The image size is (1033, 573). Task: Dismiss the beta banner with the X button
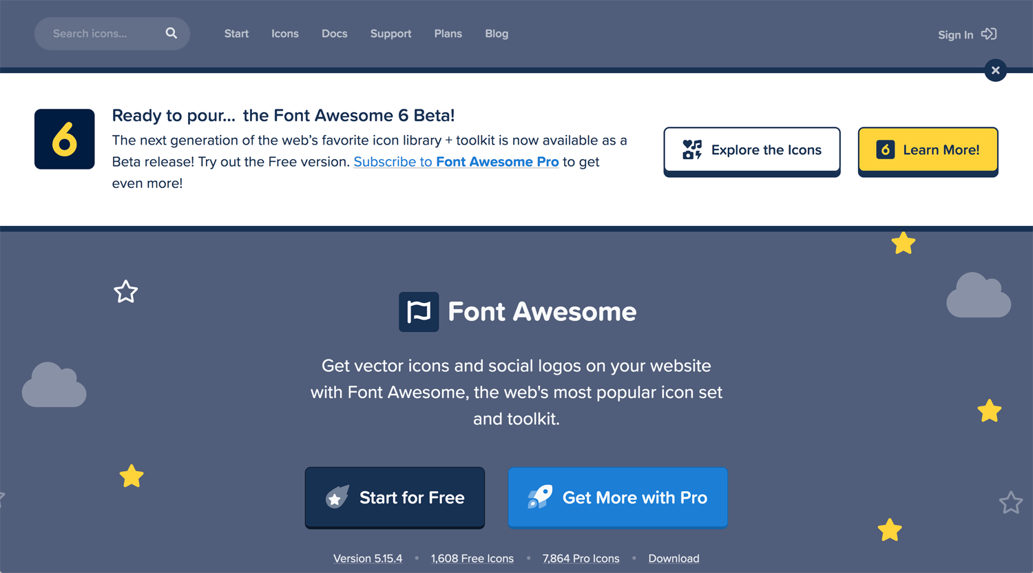point(995,70)
